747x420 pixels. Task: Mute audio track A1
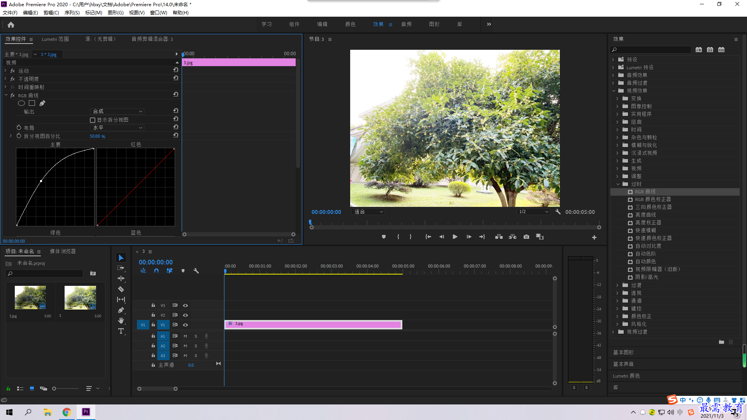coord(185,336)
